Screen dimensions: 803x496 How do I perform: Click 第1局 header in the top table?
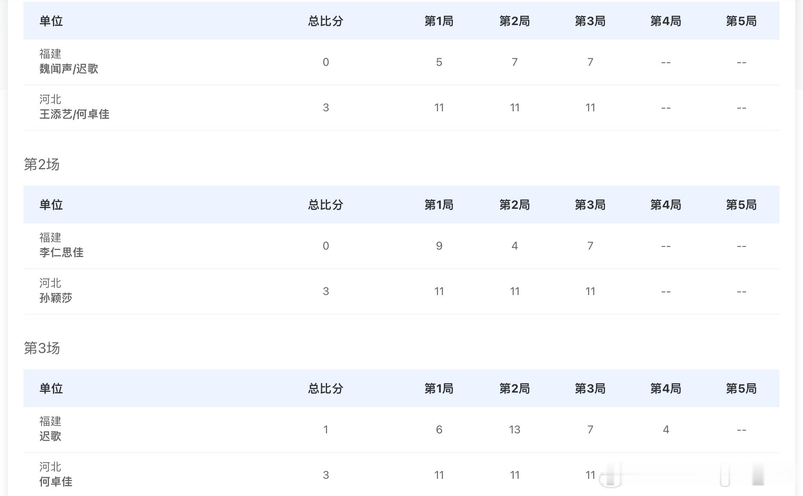(x=439, y=21)
